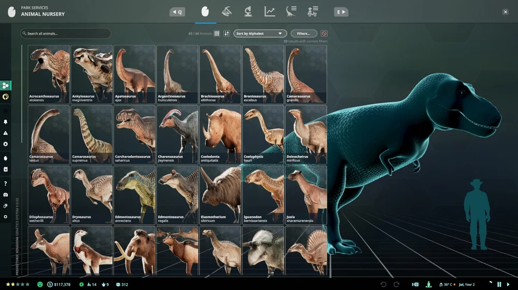Screen dimensions: 518x290
Task: Select the Coelophysis bauri card
Action: click(263, 135)
